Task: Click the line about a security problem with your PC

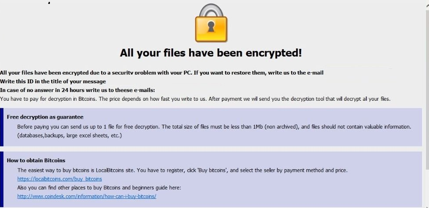Action: [162, 73]
